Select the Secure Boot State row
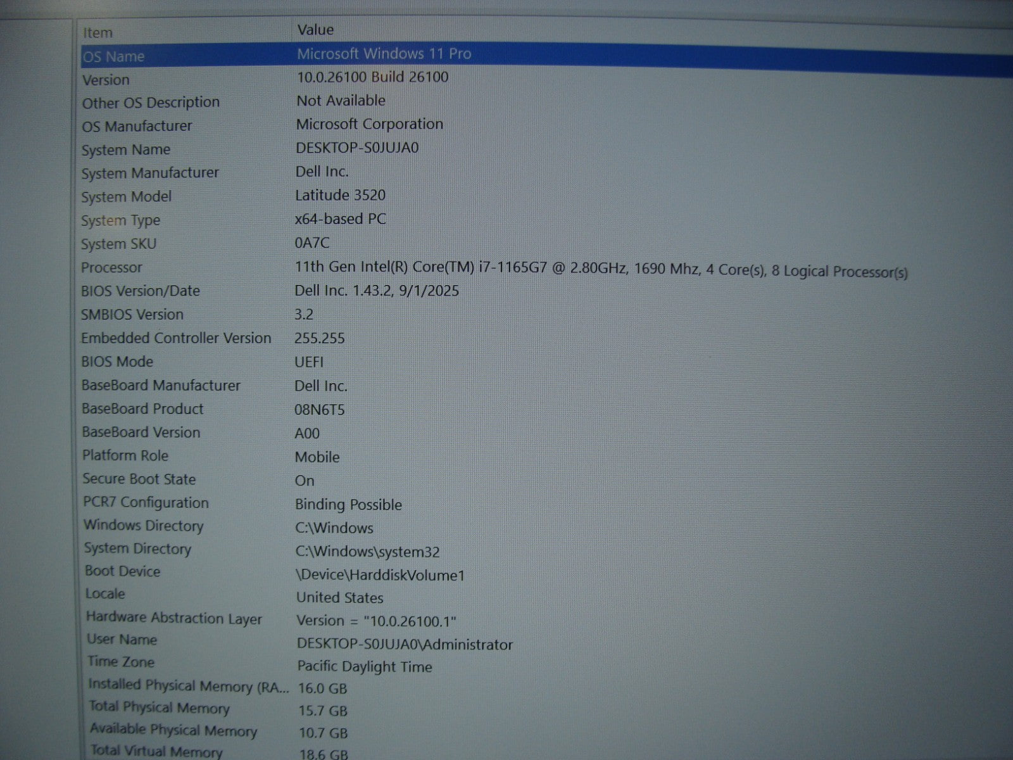The width and height of the screenshot is (1013, 760). [139, 479]
